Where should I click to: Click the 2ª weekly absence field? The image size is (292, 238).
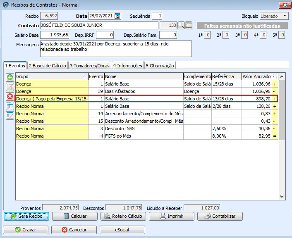pos(226,35)
